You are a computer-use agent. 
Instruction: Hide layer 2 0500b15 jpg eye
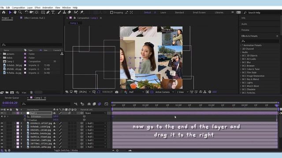[2, 123]
